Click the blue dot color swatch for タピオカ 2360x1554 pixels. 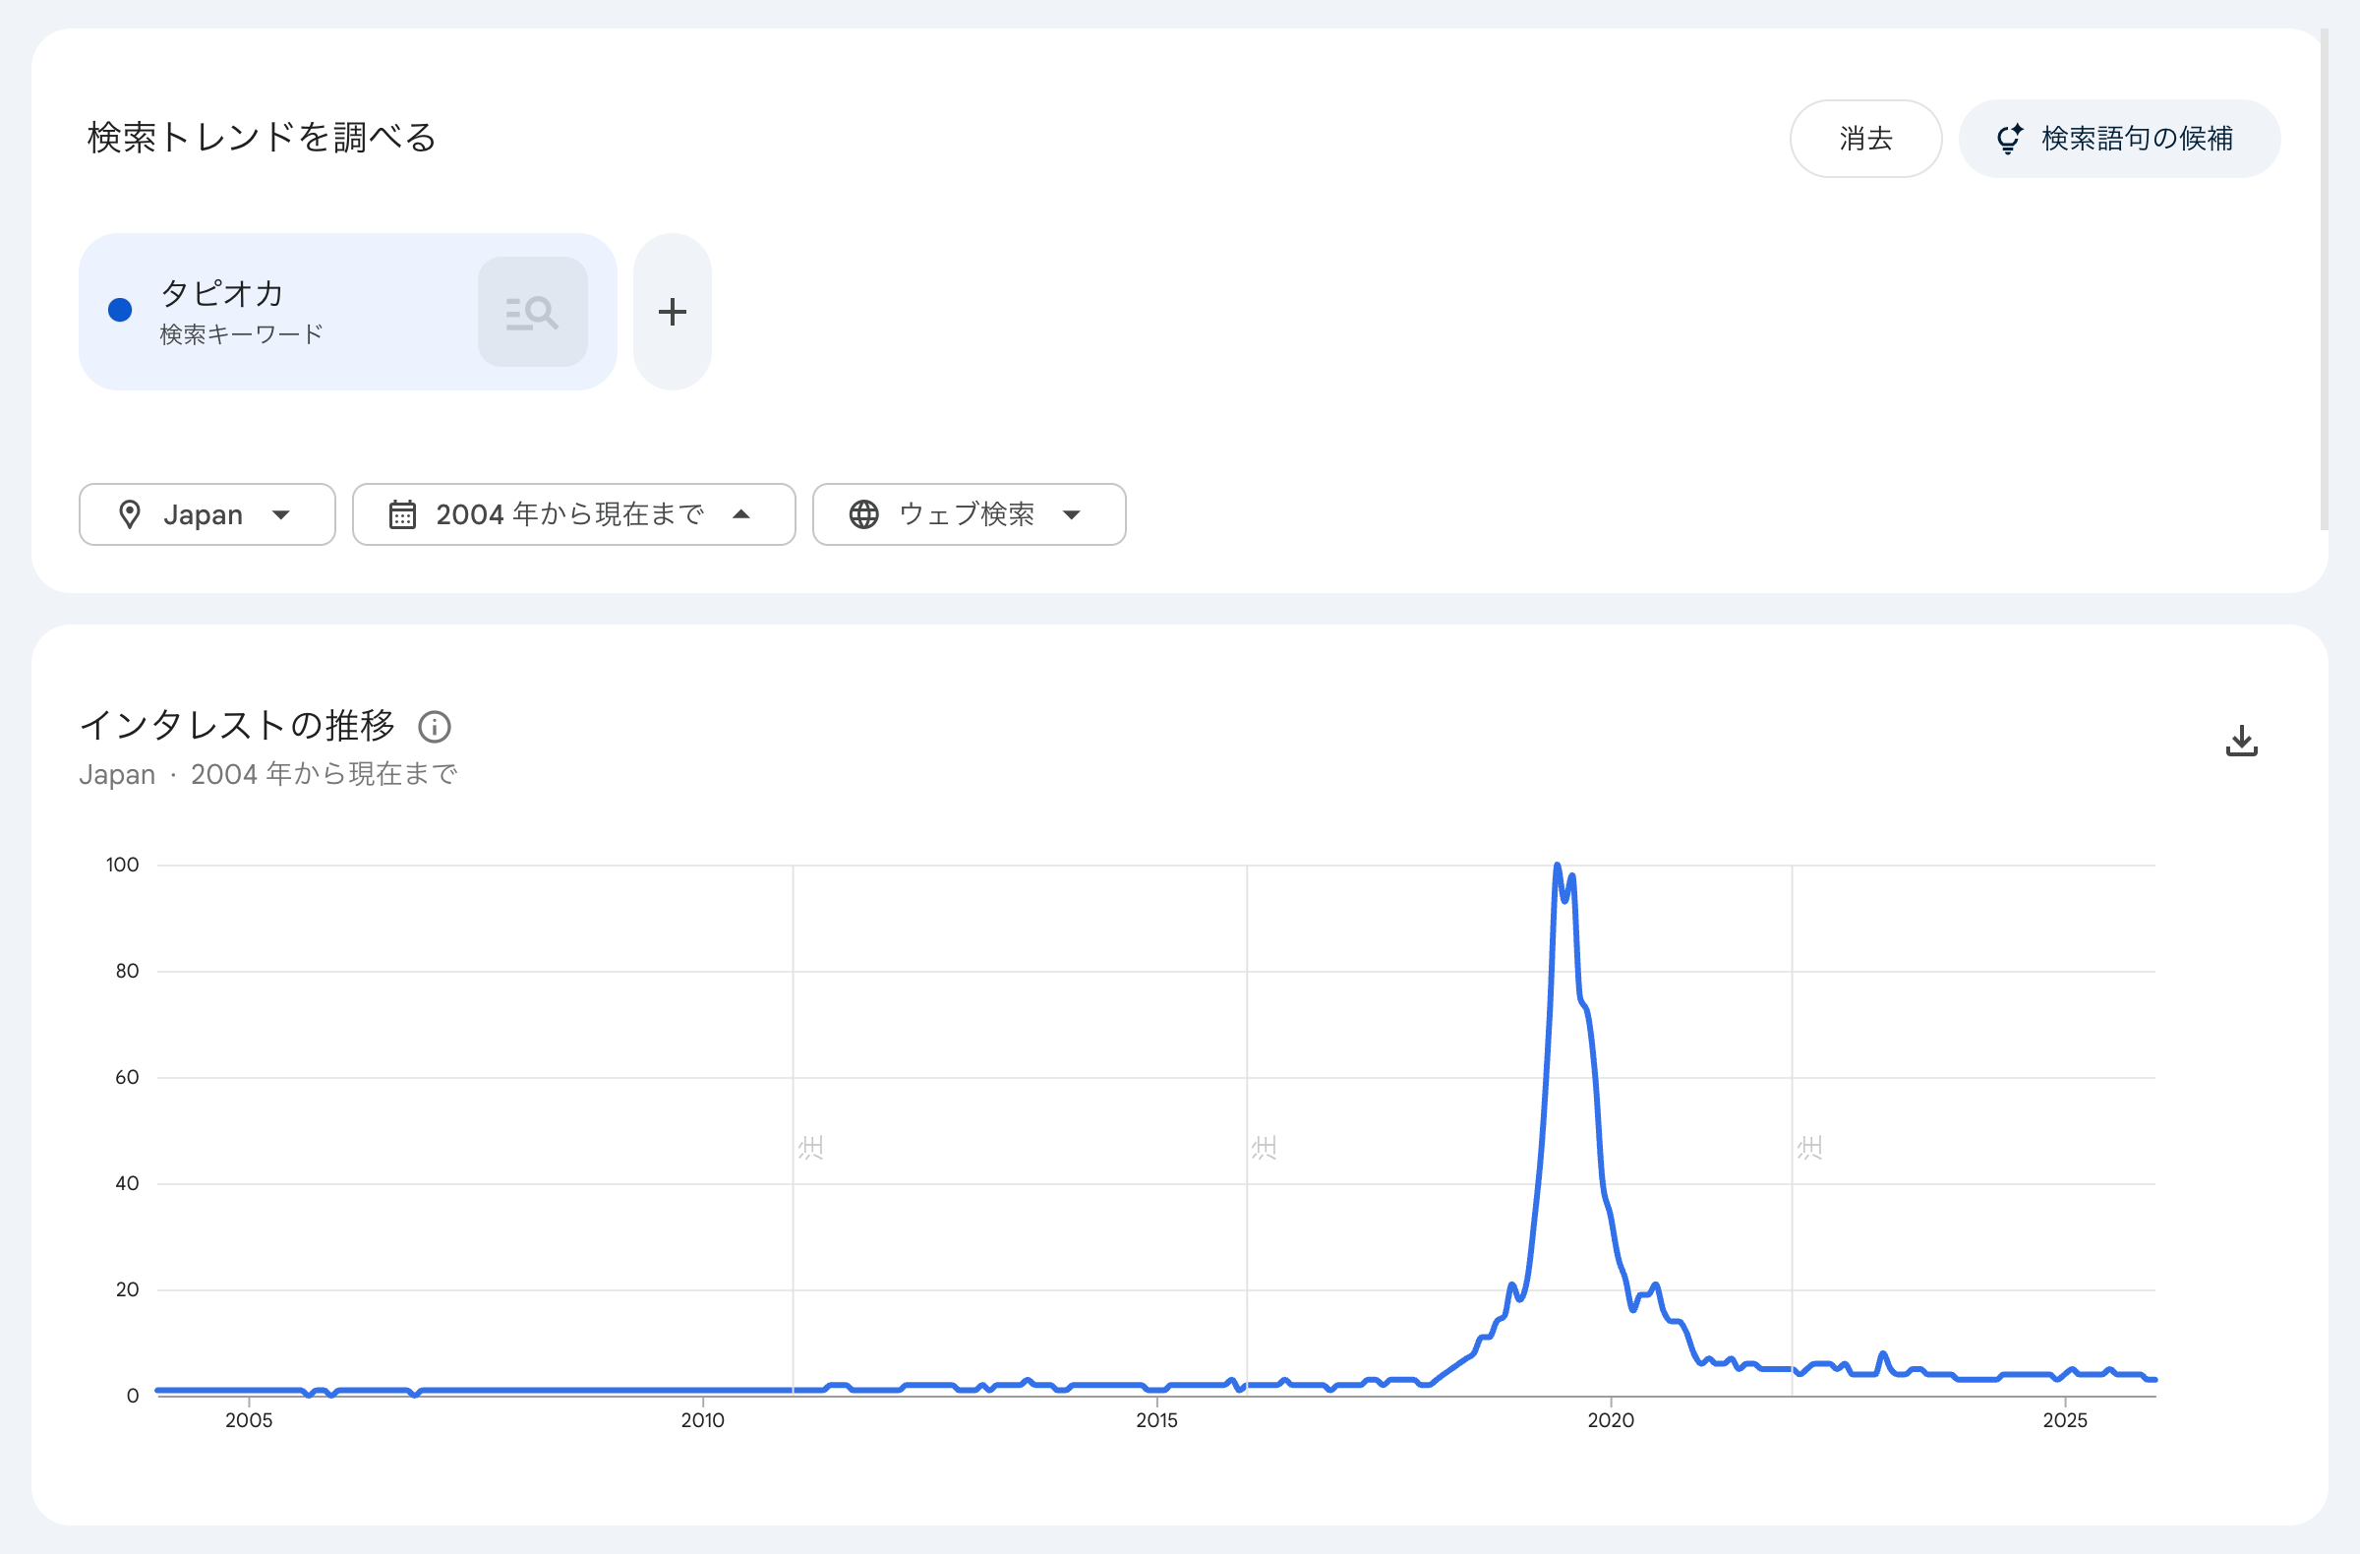point(120,311)
